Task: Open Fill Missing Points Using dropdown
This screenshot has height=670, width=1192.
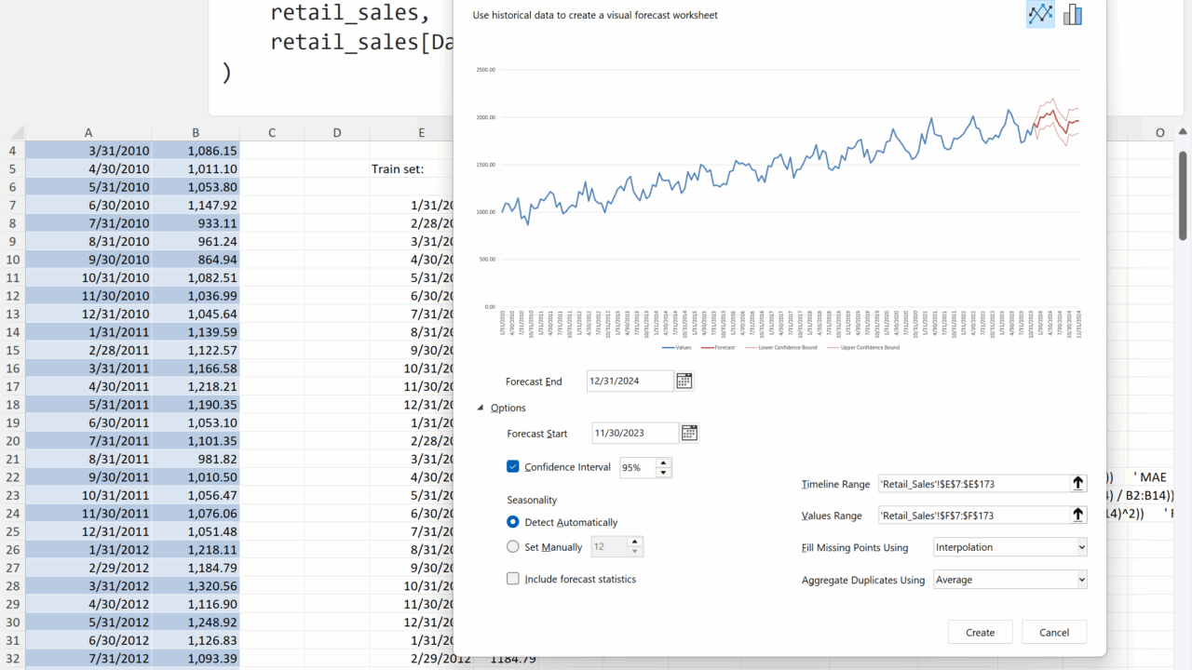Action: pyautogui.click(x=1010, y=547)
